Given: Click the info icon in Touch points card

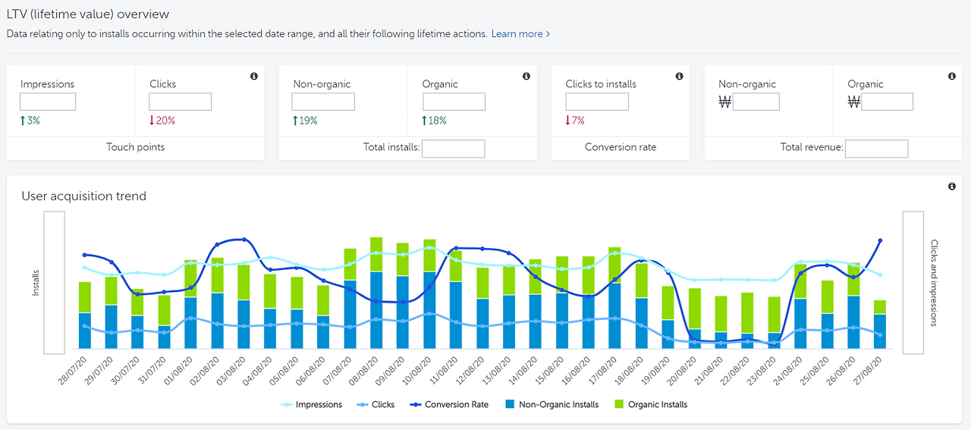Looking at the screenshot, I should (253, 76).
